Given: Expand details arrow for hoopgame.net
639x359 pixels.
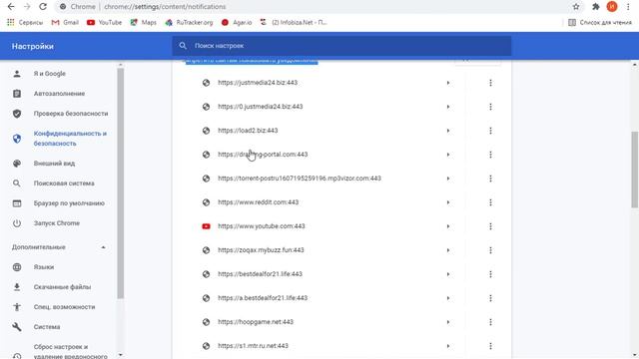Looking at the screenshot, I should click(448, 322).
